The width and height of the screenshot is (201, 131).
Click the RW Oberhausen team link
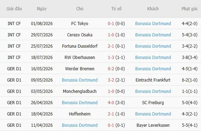click(80, 58)
